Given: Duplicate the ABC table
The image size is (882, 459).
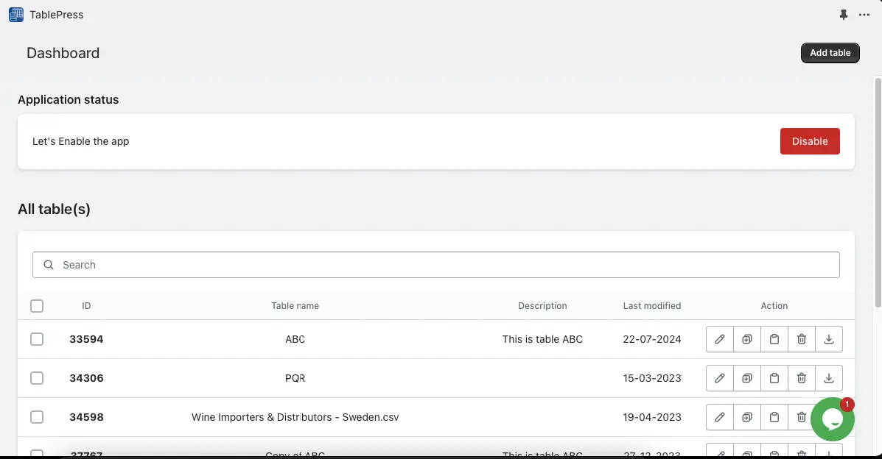Looking at the screenshot, I should pos(747,339).
